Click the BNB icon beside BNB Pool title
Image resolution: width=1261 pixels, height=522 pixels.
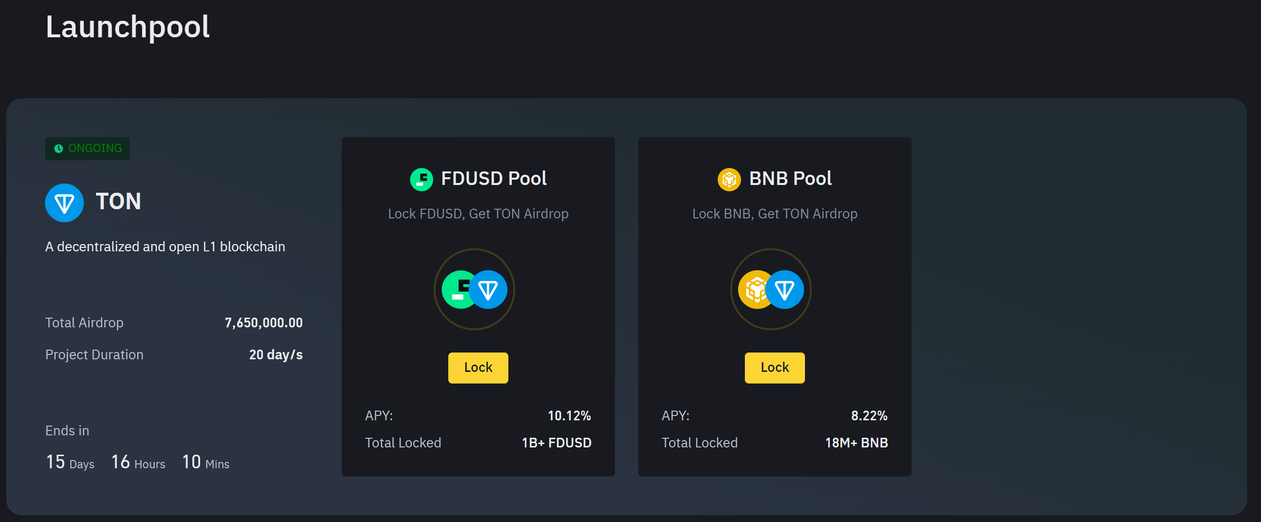click(x=729, y=179)
